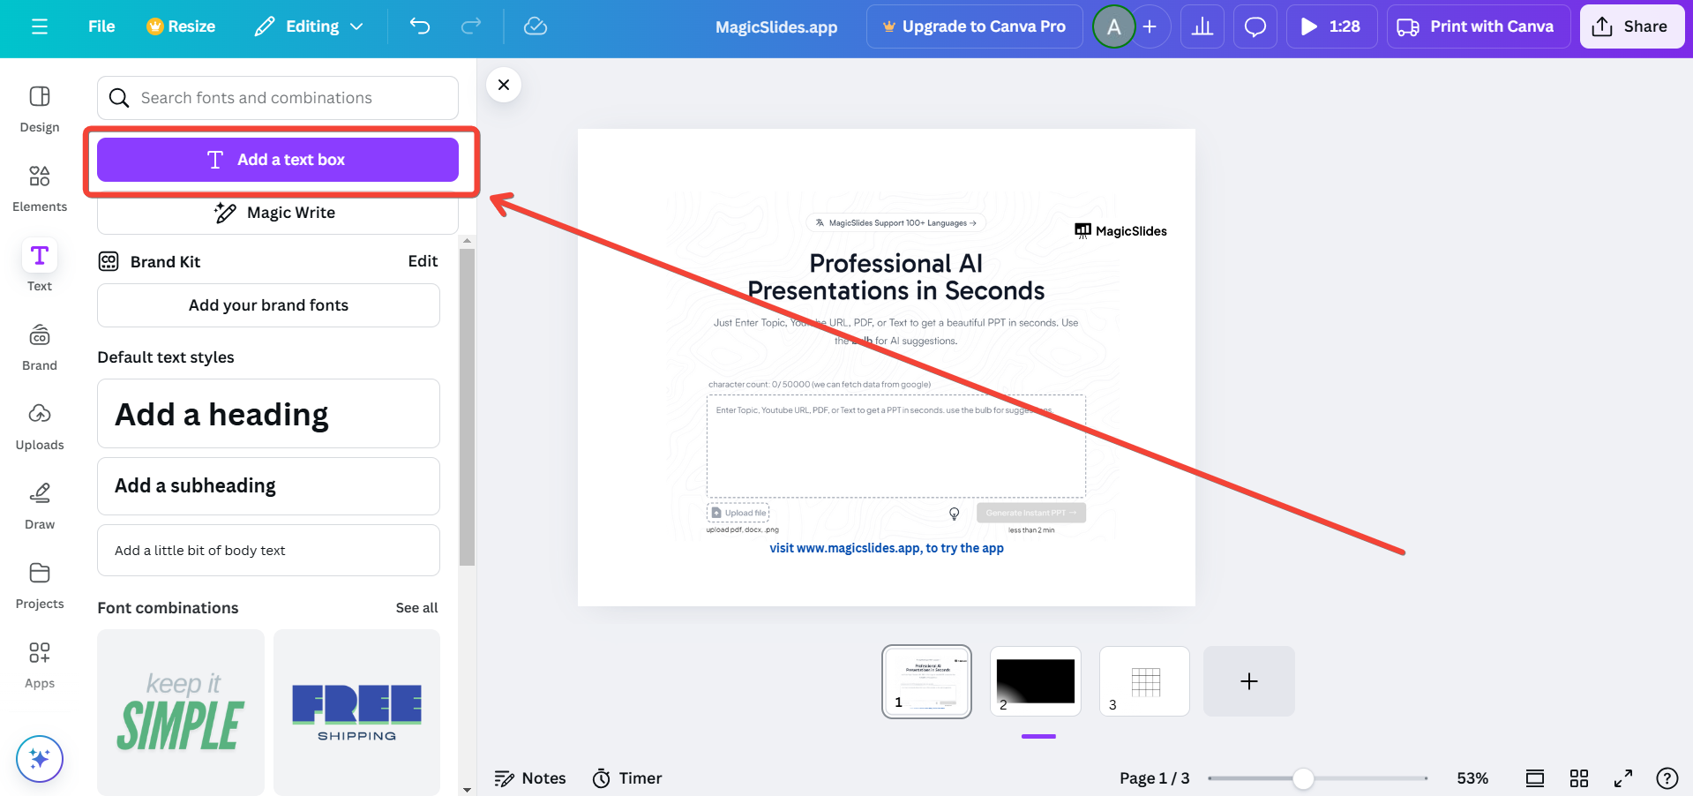Click the zoom slider handle

coord(1303,778)
